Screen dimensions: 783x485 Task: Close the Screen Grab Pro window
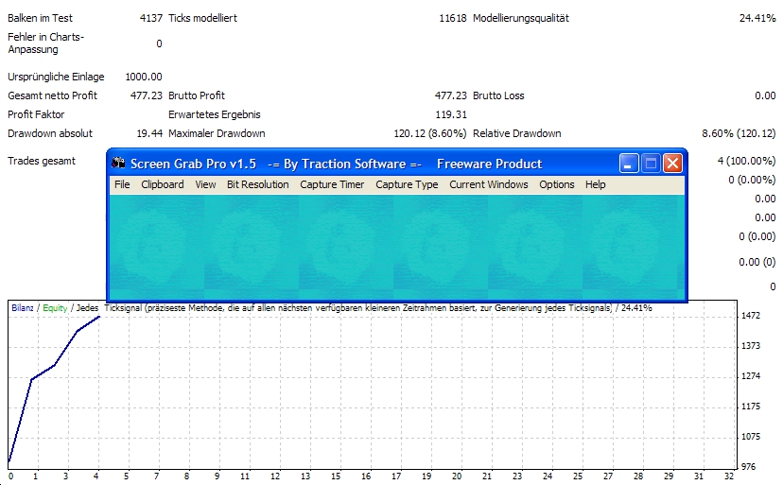tap(672, 164)
